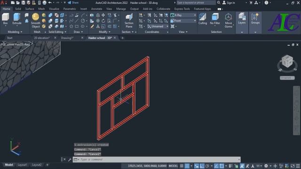Select the Extrude tool
301x169 pixels.
17,19
